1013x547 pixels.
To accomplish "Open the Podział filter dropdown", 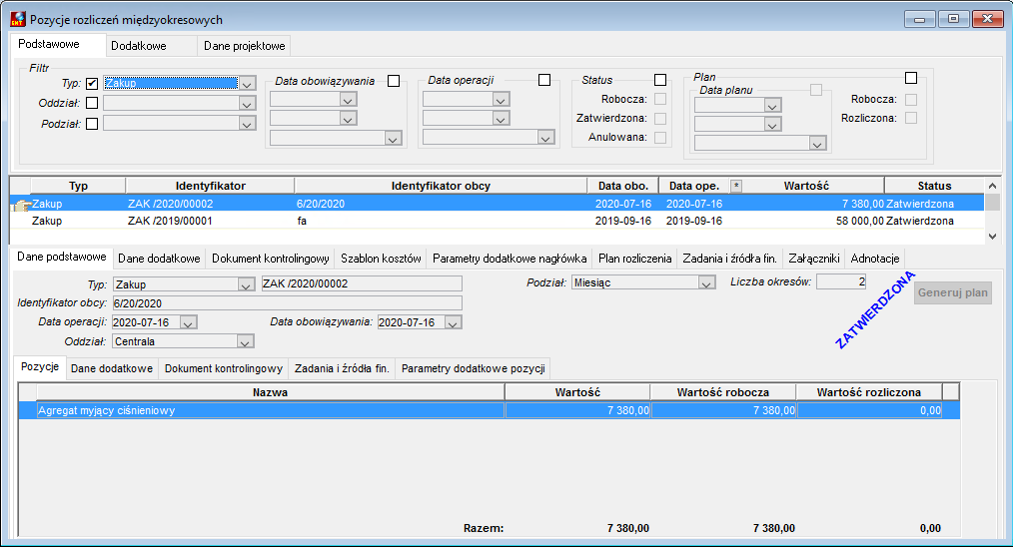I will click(247, 124).
